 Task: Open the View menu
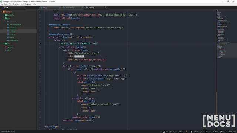tap(10, 4)
